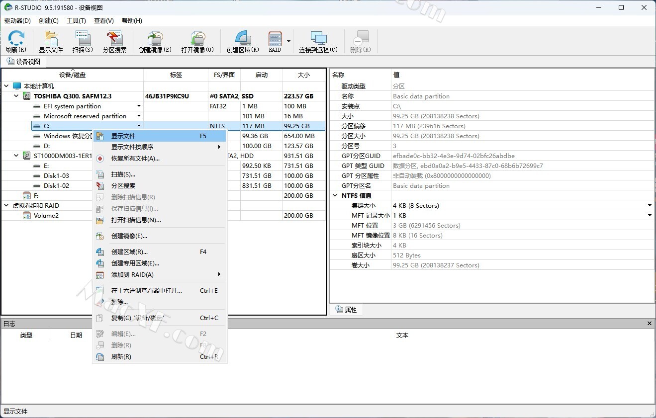The height and width of the screenshot is (418, 656).
Task: Choose 复制(C) in the context menu
Action: click(160, 318)
